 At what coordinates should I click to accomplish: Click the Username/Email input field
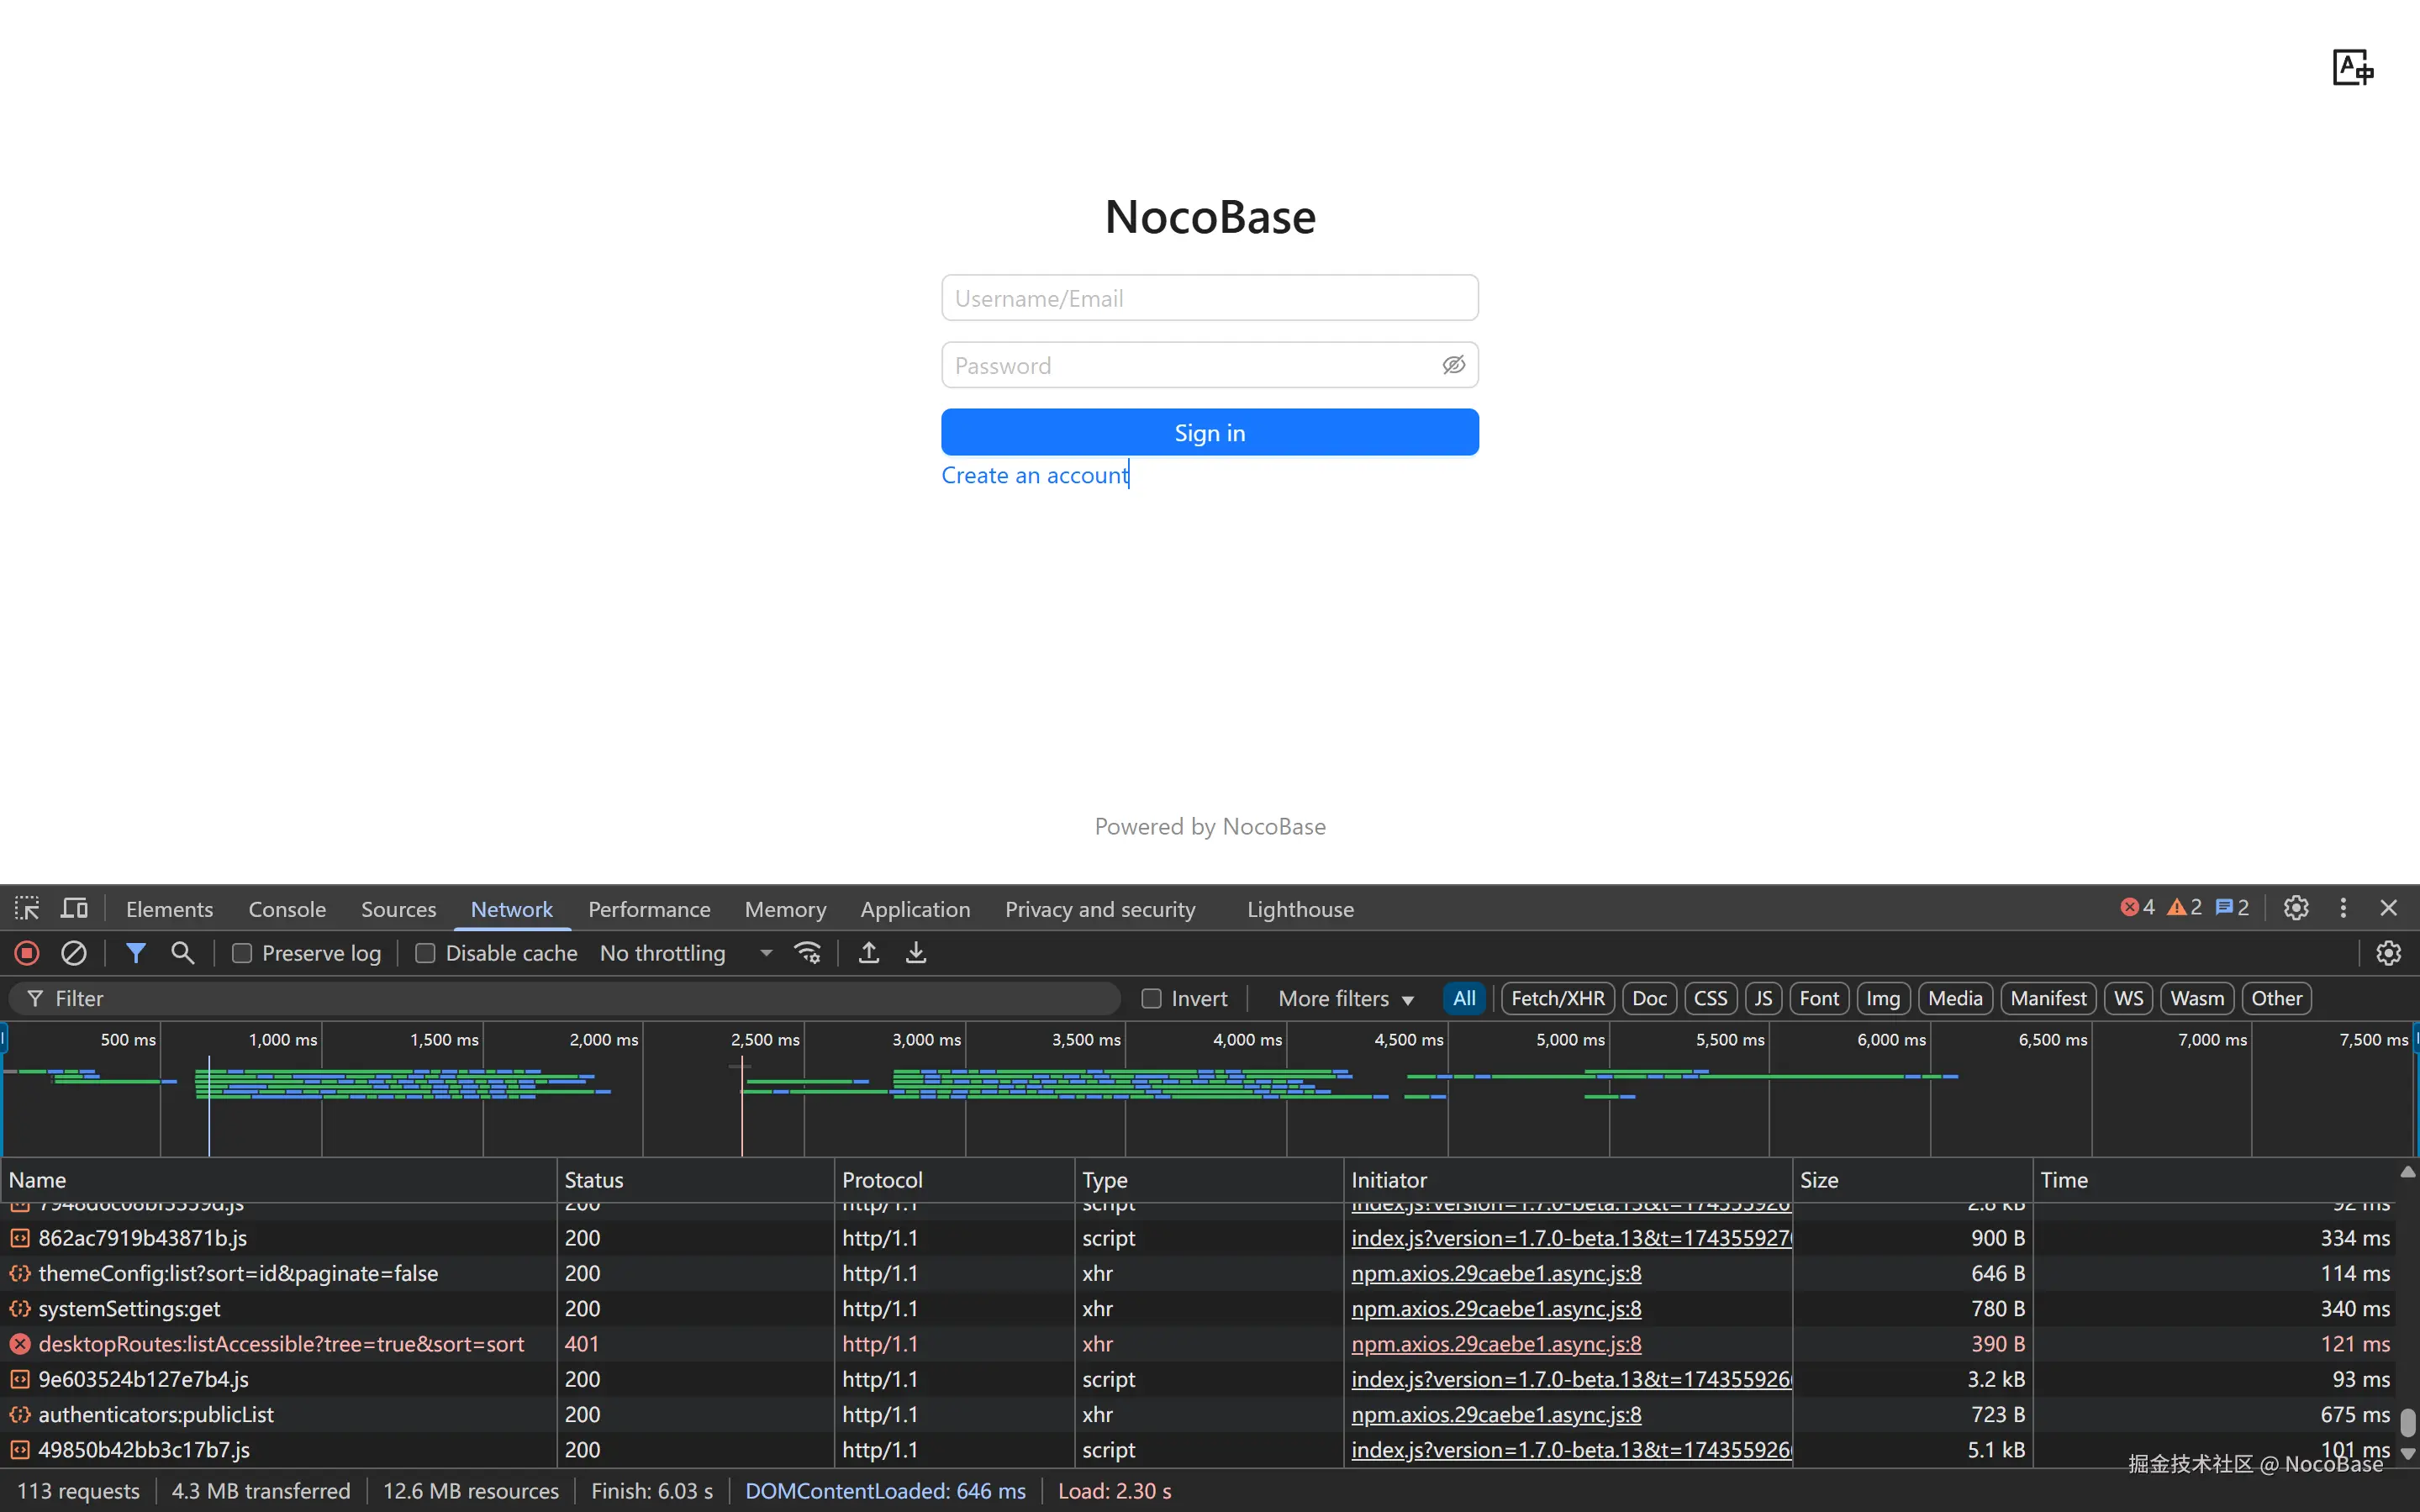click(1210, 298)
